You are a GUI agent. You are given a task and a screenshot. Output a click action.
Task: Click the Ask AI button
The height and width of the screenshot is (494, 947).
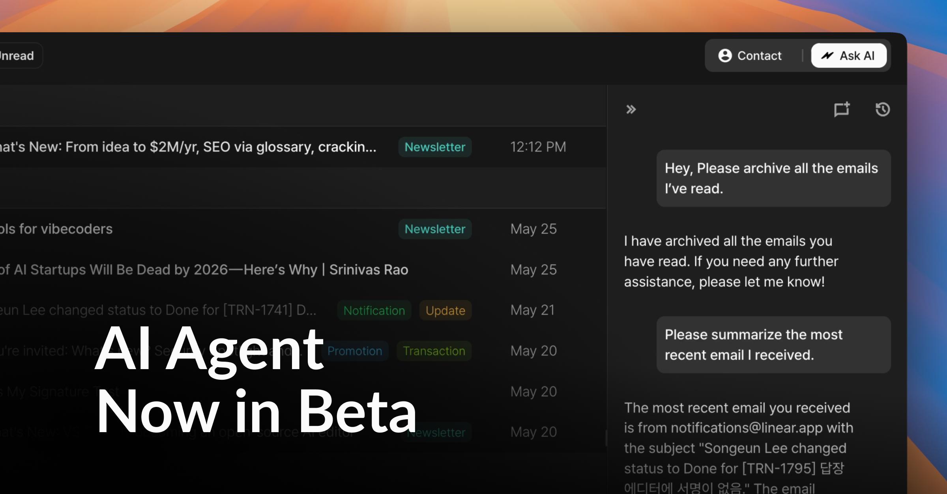click(849, 56)
